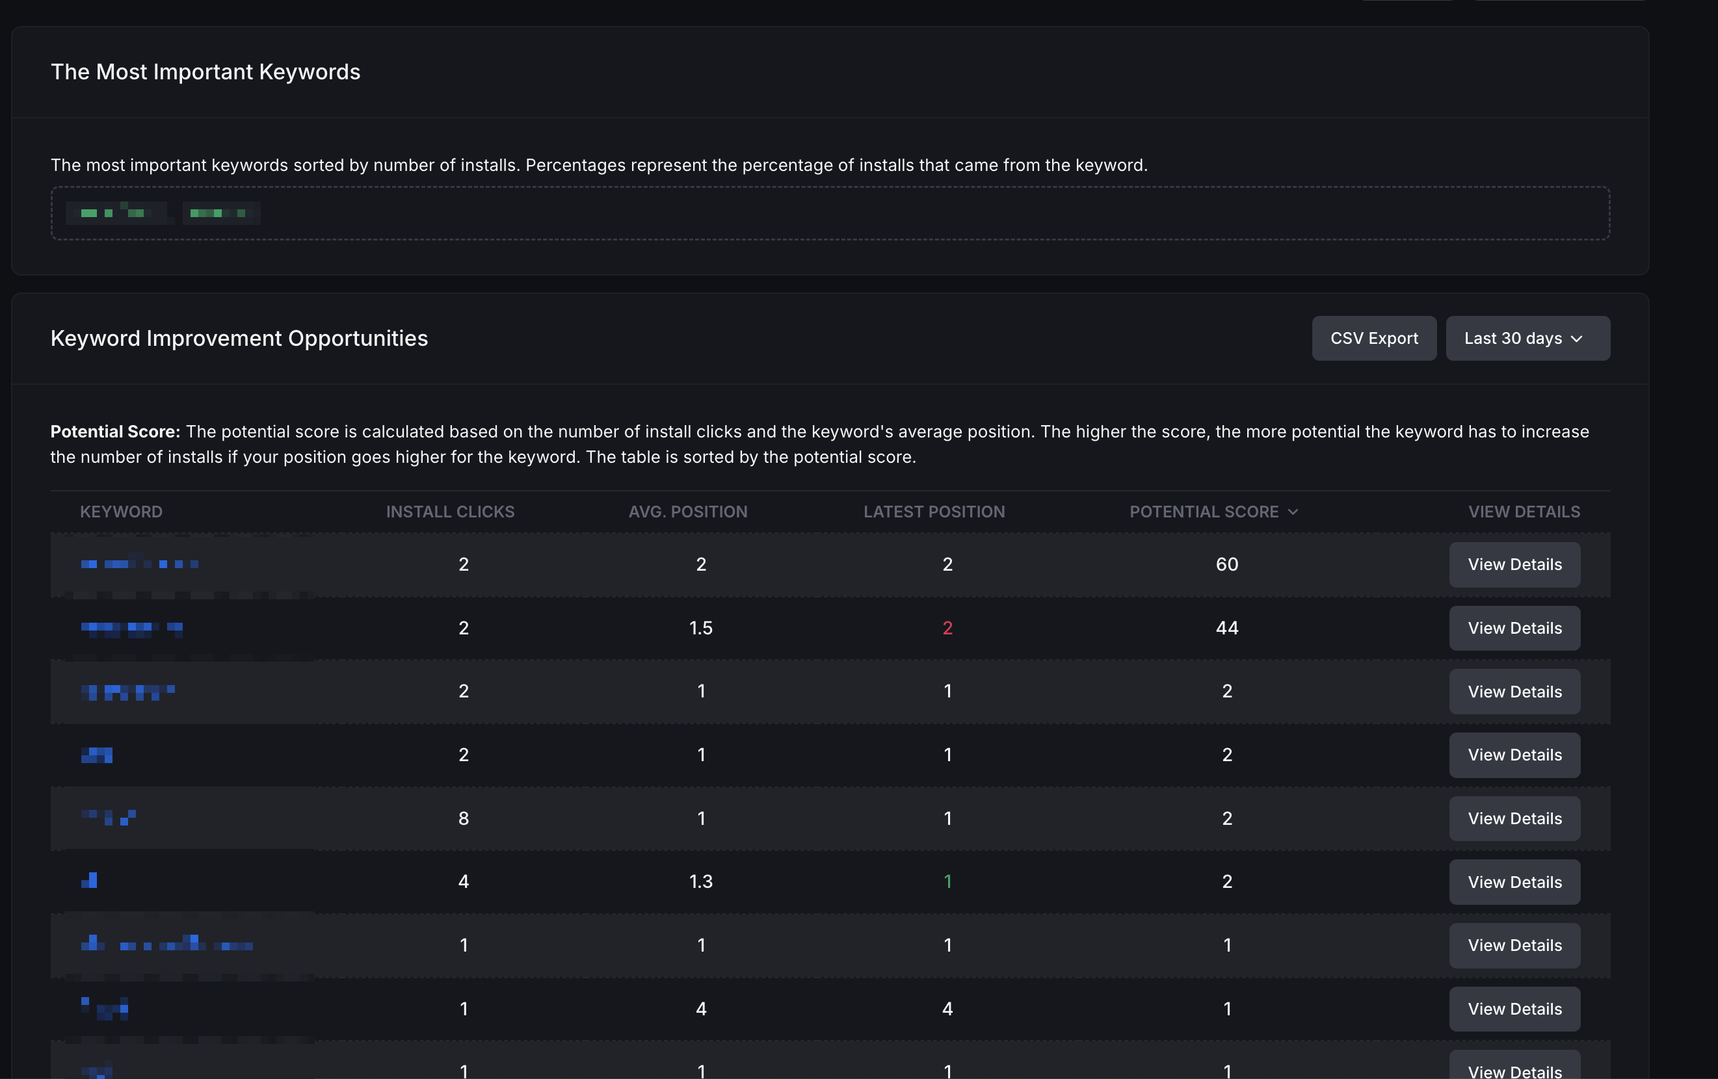1718x1079 pixels.
Task: Click Keyword Improvement Opportunities heading
Action: point(239,338)
